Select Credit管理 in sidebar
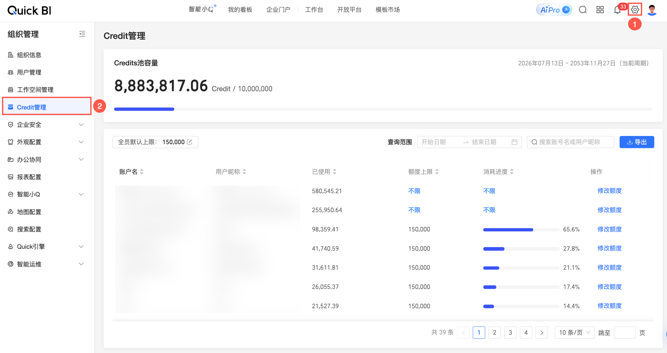 [x=47, y=107]
